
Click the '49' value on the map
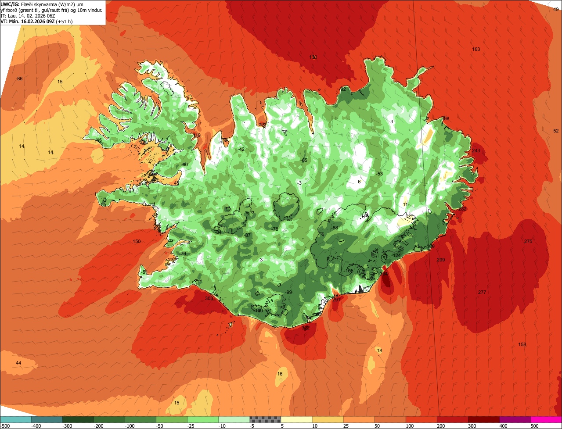point(556,10)
